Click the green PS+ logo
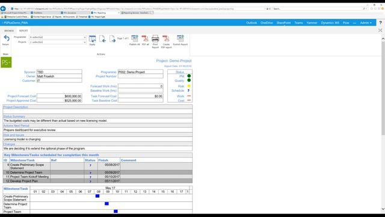The image size is (385, 217). coord(6,62)
